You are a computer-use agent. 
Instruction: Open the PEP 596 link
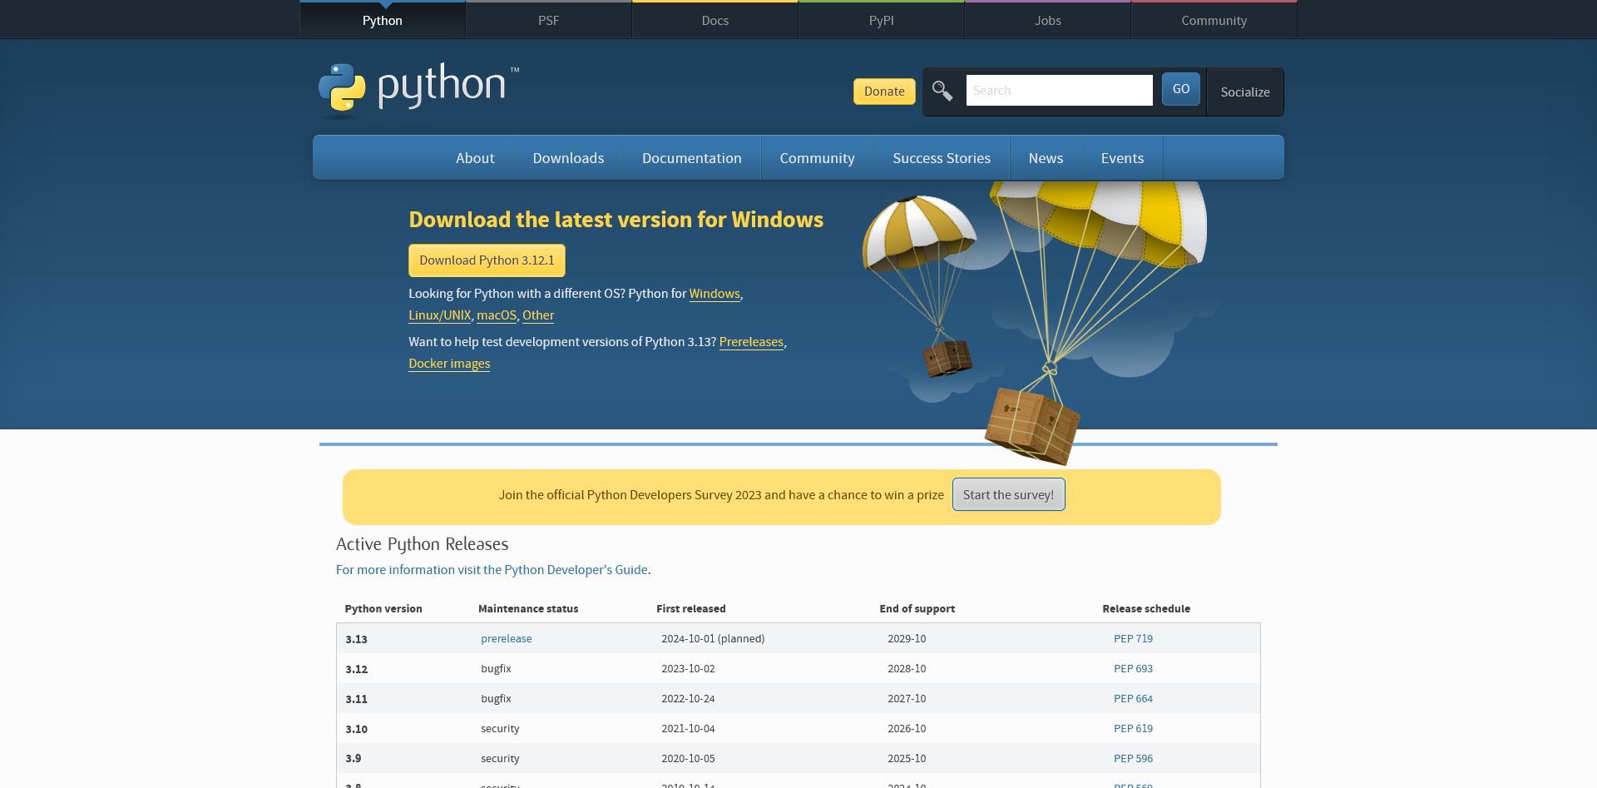point(1133,759)
